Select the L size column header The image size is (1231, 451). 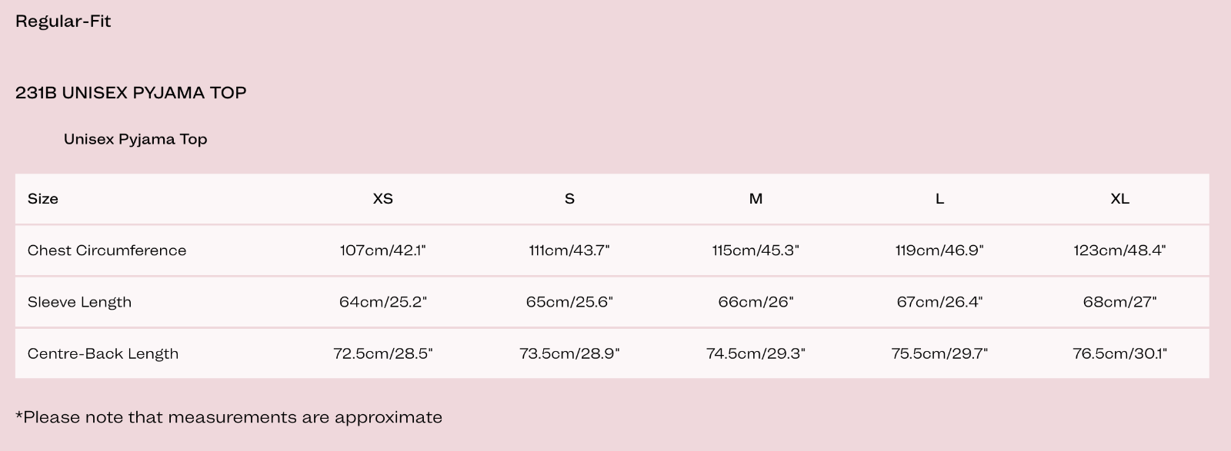click(939, 198)
